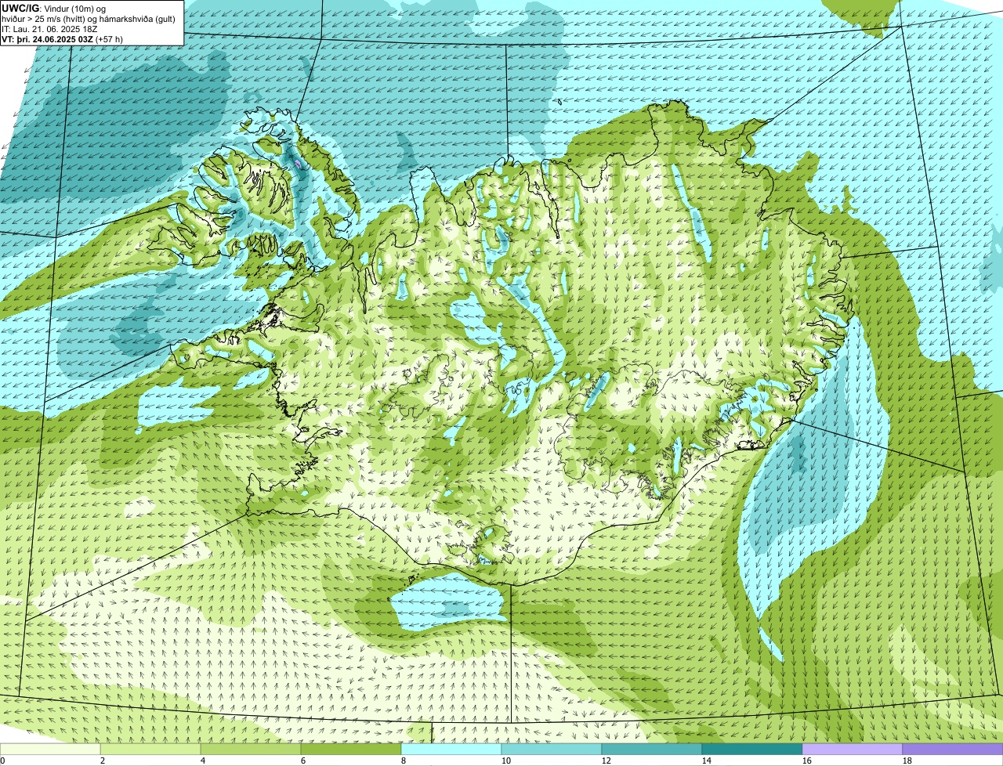Click the title line 'UWC/IG: Vindur (10m) og'
Screen dimensions: 1003x766
tap(54, 8)
